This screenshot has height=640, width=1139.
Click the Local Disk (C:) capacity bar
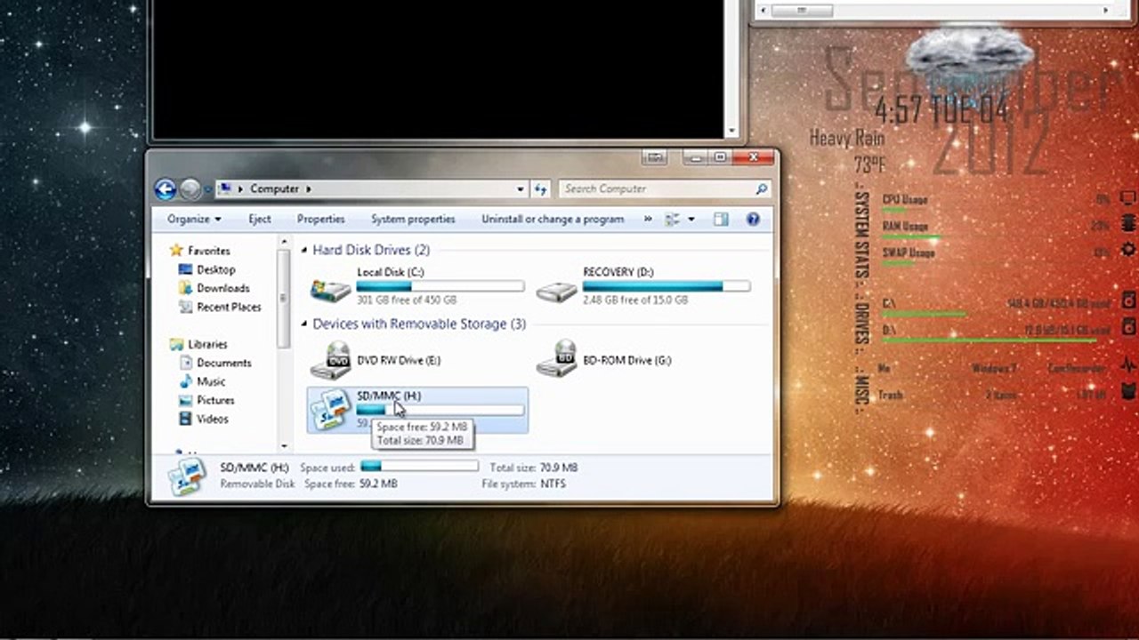[440, 286]
